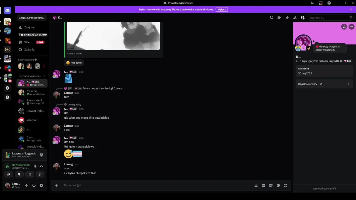The width and height of the screenshot is (356, 200).
Task: Click the Hug back! button
Action: pyautogui.click(x=74, y=62)
